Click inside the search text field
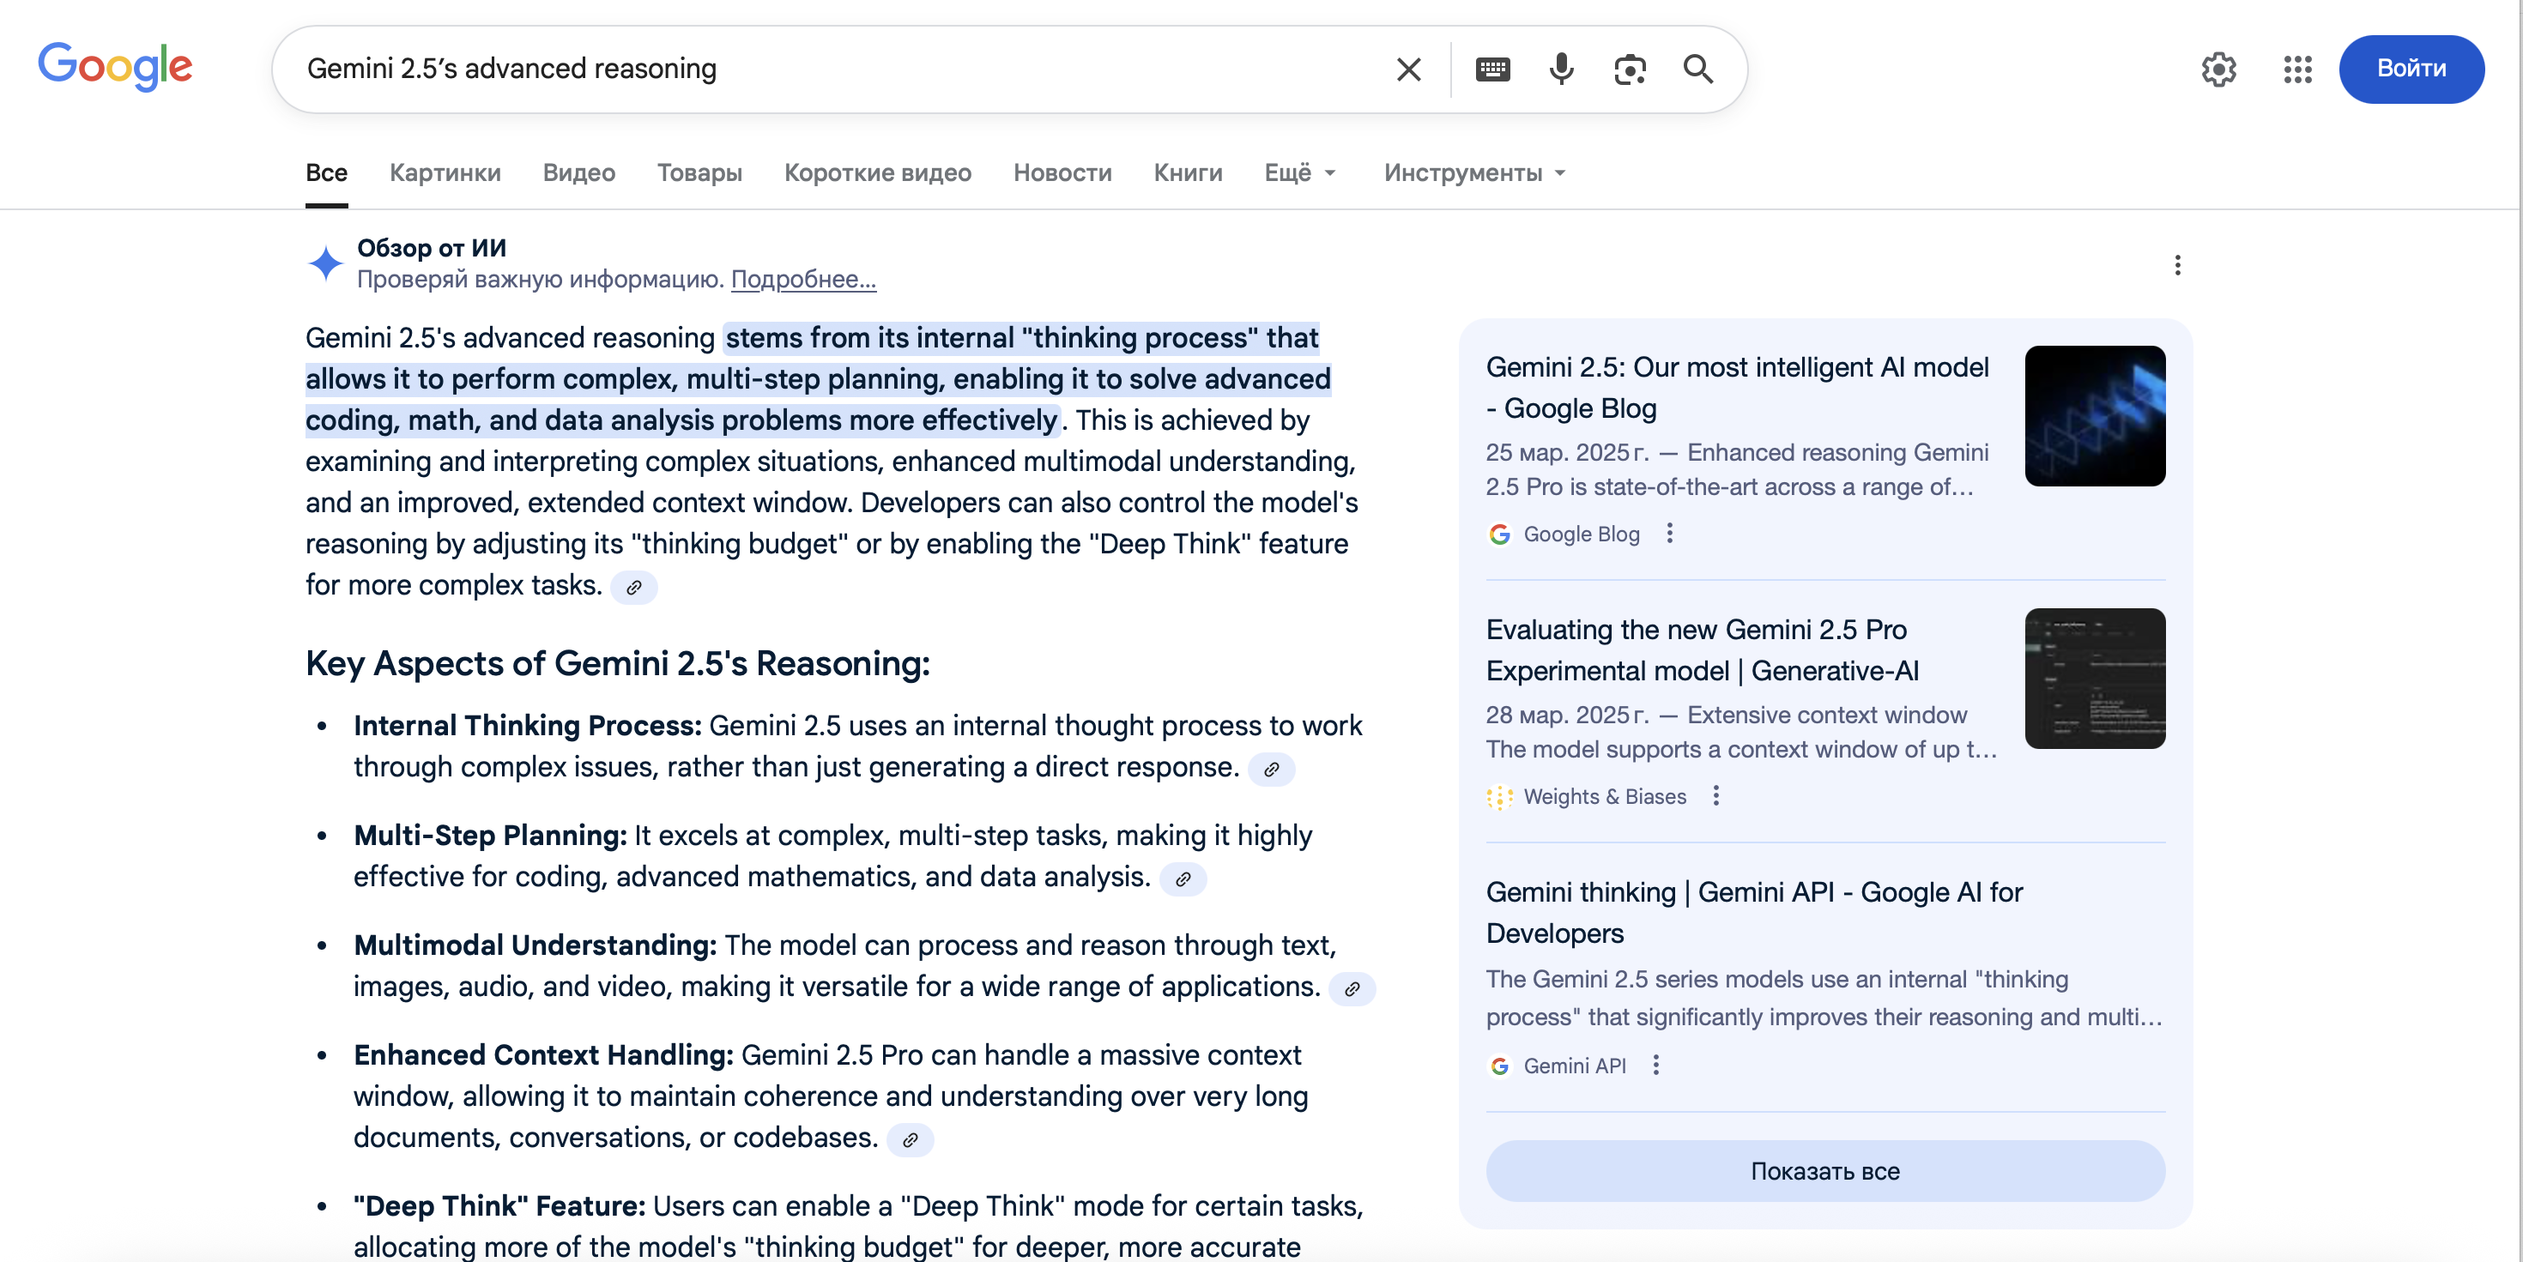2523x1262 pixels. [832, 69]
